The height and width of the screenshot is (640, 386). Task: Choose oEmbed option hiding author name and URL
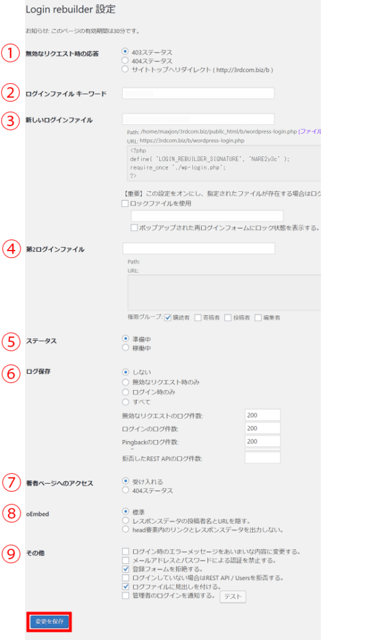pos(126,520)
